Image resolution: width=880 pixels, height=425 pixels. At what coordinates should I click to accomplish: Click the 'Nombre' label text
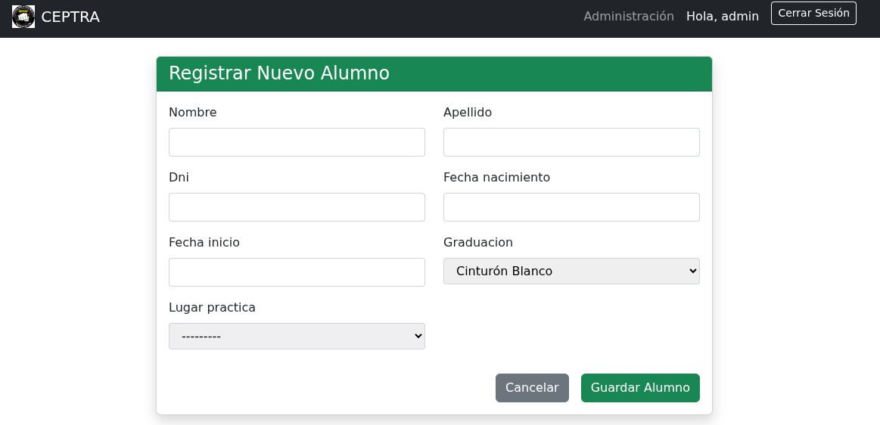[x=192, y=113]
